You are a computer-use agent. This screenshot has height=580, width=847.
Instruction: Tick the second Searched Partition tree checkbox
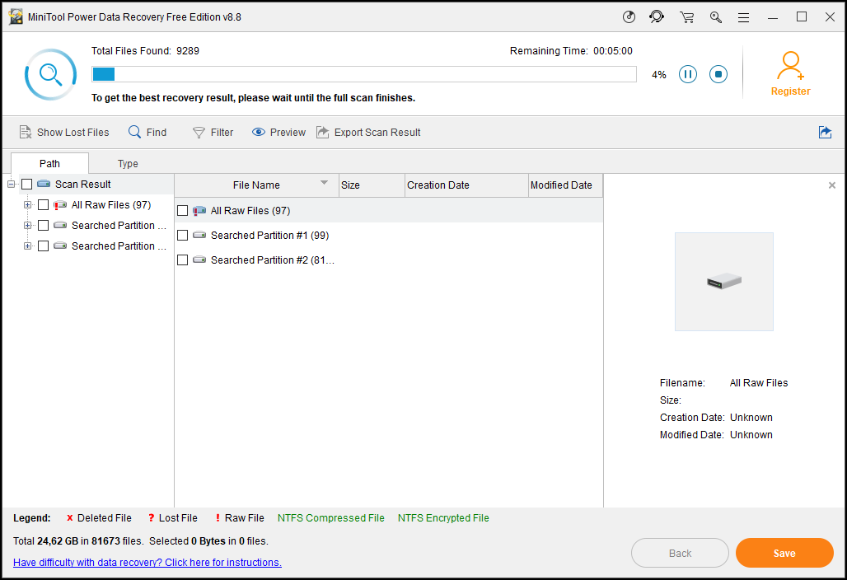tap(43, 246)
